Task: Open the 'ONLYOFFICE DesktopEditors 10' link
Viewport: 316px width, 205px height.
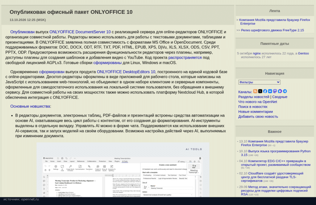Action: (x=126, y=72)
